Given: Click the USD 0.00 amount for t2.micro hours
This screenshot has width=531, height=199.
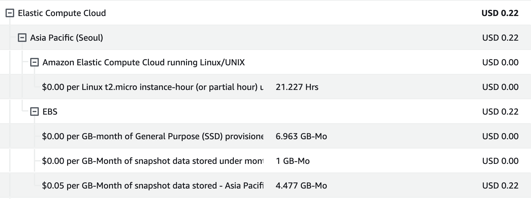Looking at the screenshot, I should click(x=500, y=87).
